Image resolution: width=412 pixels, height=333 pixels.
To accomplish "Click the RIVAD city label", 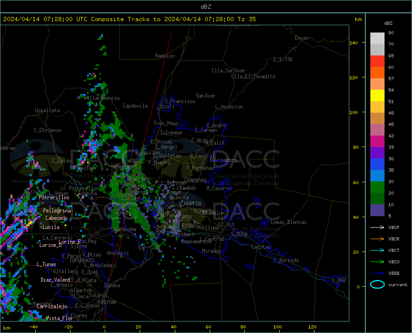I will coord(189,226).
